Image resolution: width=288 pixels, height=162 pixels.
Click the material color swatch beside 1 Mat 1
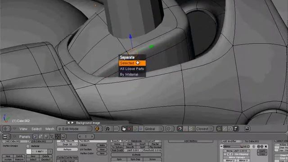(x=29, y=152)
